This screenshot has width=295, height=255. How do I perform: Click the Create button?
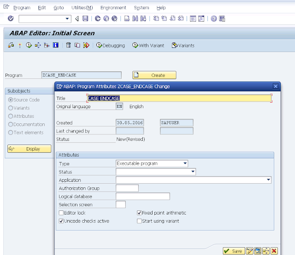[x=154, y=75]
